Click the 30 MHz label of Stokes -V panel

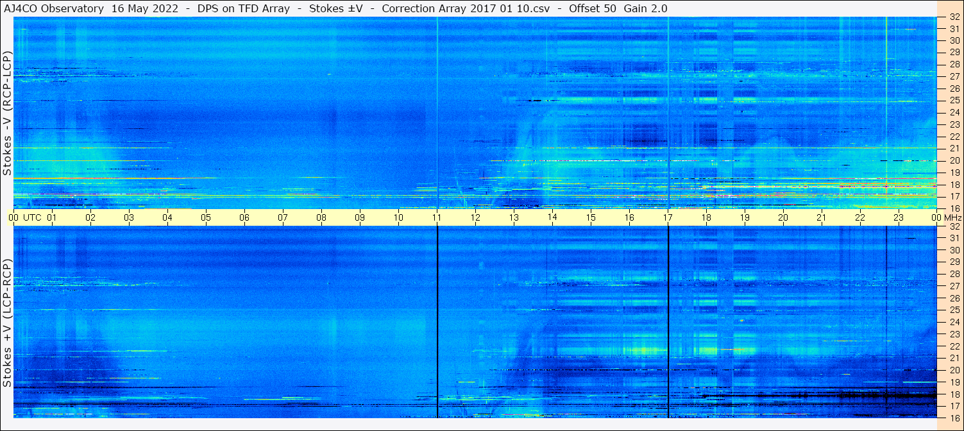tap(954, 40)
